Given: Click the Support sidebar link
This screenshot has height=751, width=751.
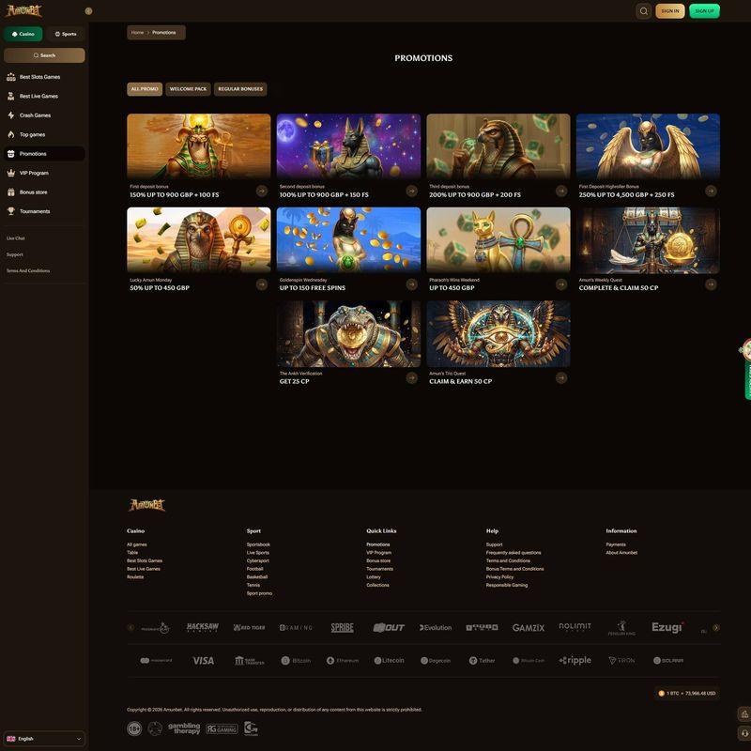Looking at the screenshot, I should 15,254.
